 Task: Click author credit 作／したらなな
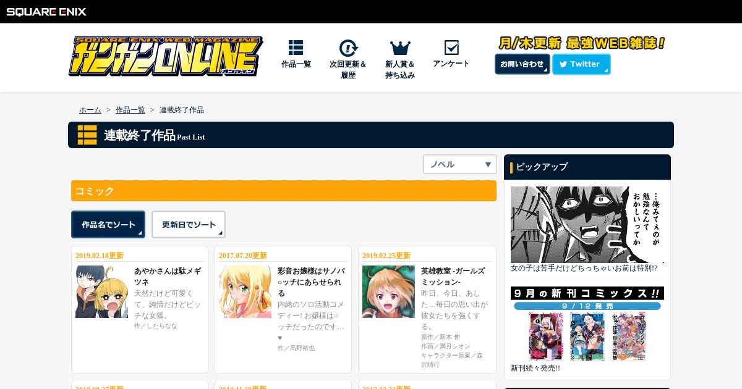[156, 325]
